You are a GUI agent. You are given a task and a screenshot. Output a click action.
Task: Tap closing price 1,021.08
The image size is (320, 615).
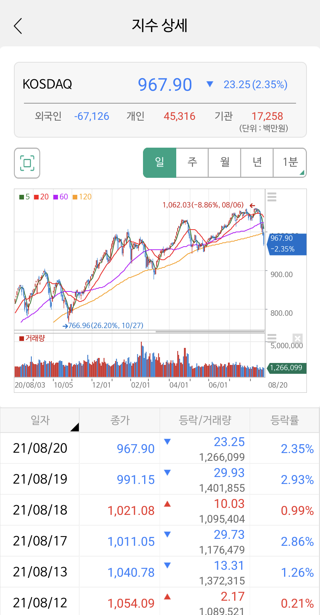pos(131,510)
